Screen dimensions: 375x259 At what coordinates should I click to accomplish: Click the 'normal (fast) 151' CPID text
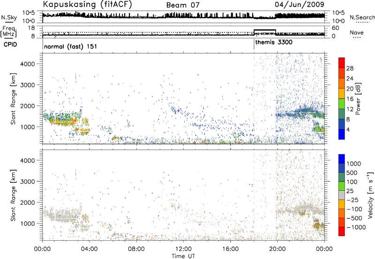click(71, 46)
